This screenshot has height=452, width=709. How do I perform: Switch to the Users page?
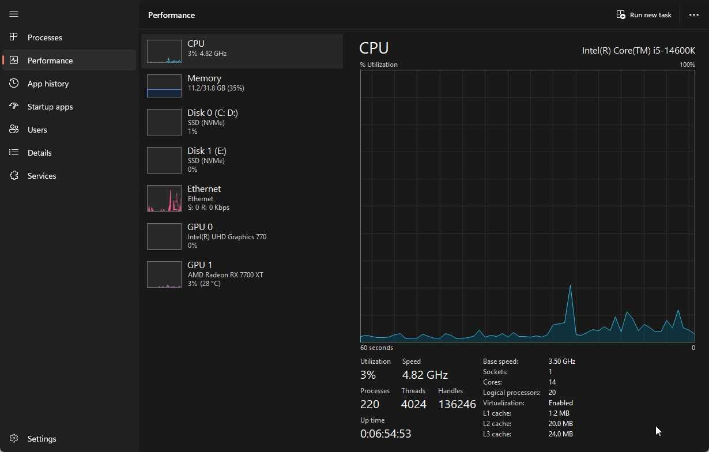tap(69, 130)
